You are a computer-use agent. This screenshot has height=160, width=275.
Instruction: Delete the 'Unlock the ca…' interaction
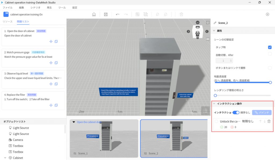269,121
